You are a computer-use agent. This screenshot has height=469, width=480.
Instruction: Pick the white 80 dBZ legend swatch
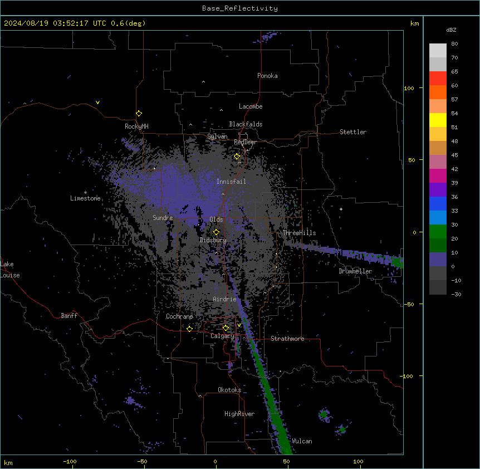tap(438, 50)
